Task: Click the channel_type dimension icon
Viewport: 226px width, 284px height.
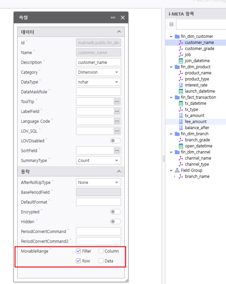Action: click(x=181, y=164)
